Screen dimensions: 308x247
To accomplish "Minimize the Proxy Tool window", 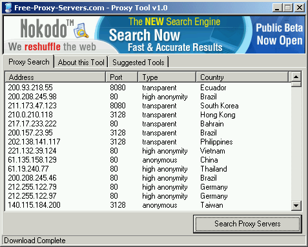I will tap(277, 8).
